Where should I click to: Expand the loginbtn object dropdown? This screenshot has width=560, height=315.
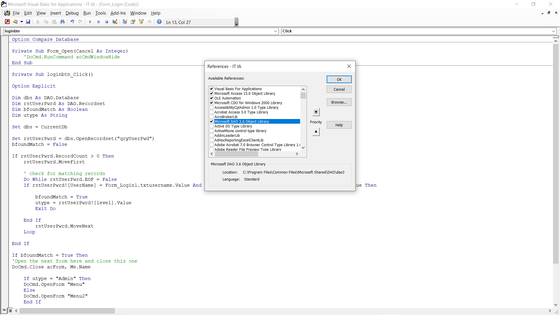click(x=276, y=31)
